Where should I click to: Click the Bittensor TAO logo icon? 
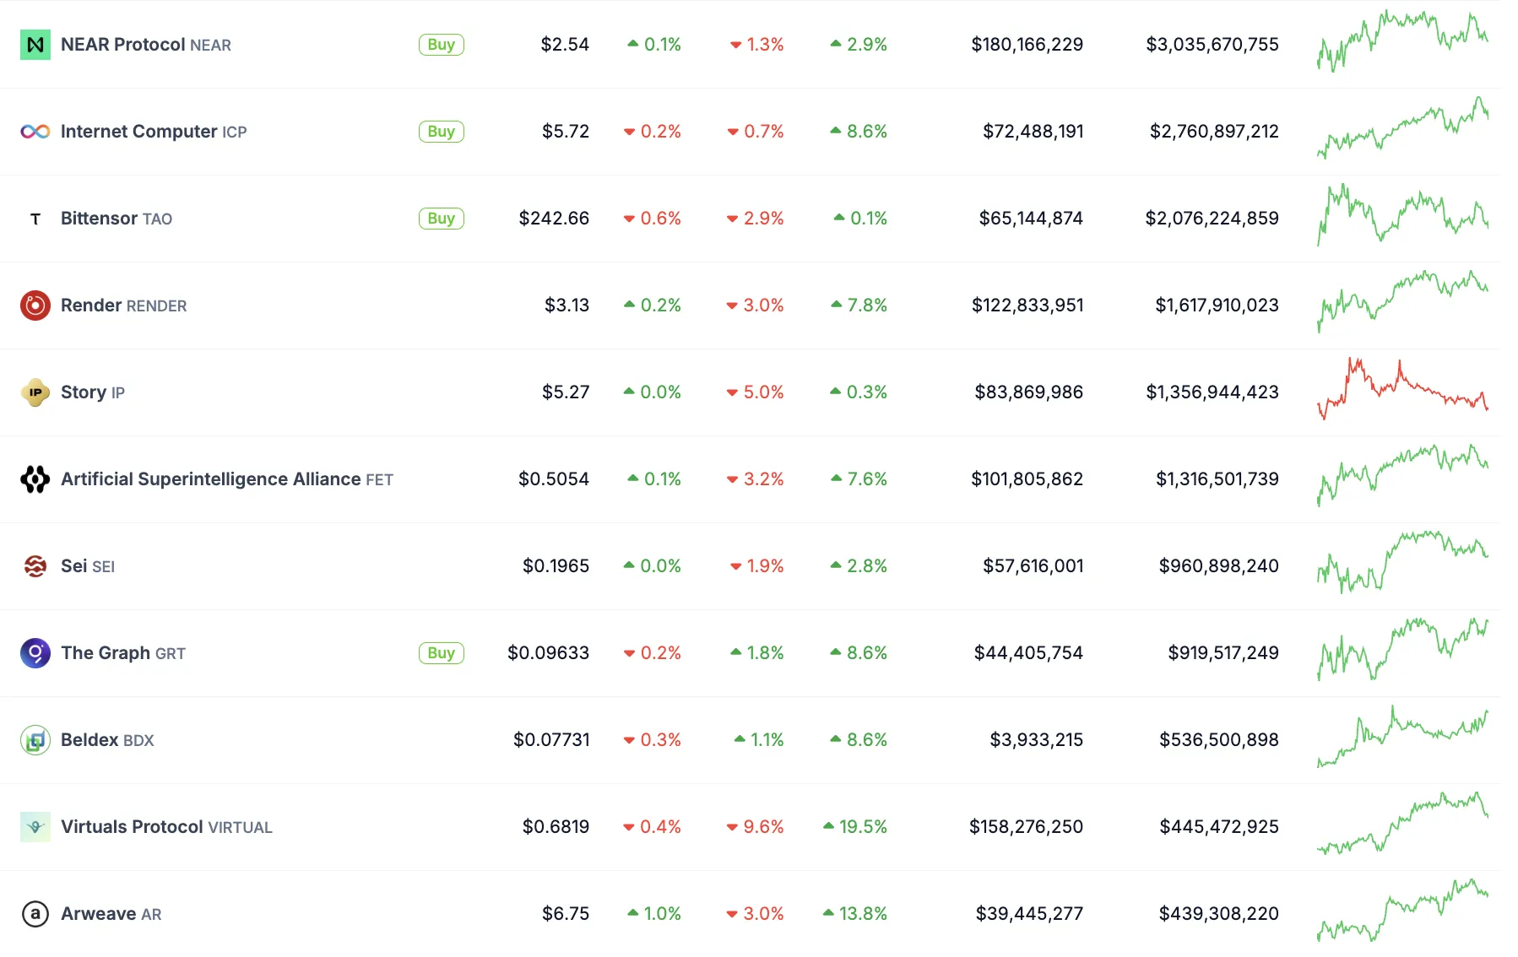[x=35, y=219]
